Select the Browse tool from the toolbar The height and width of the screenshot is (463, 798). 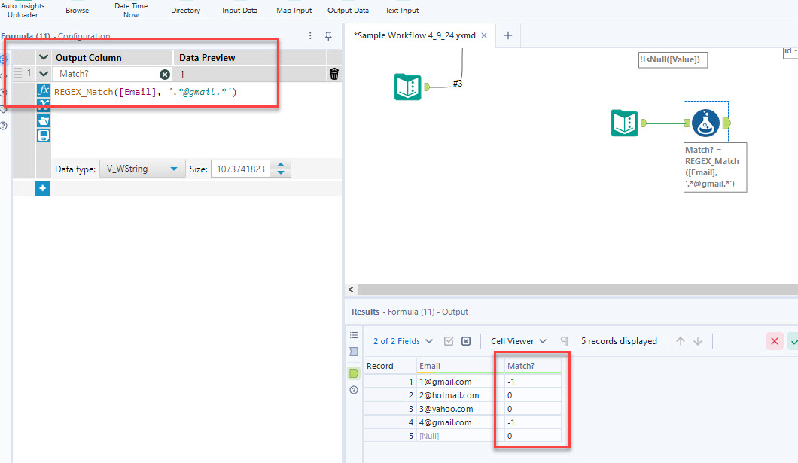click(x=77, y=10)
